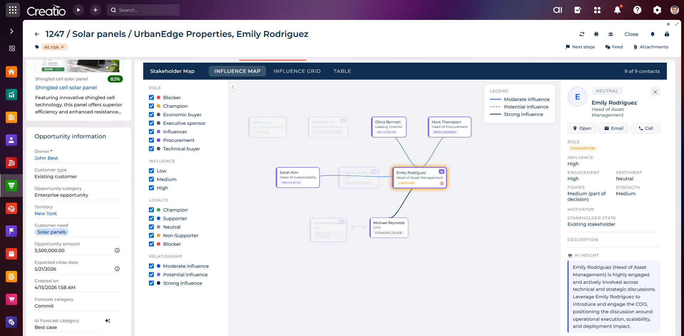Click the Email button for Emily Rodriguez
The image size is (684, 336).
click(x=613, y=128)
